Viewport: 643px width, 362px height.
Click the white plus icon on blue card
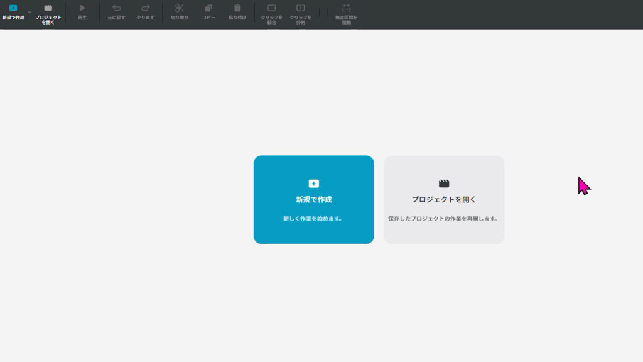314,184
